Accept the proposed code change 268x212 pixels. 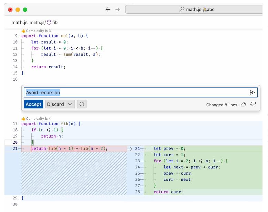tap(33, 104)
